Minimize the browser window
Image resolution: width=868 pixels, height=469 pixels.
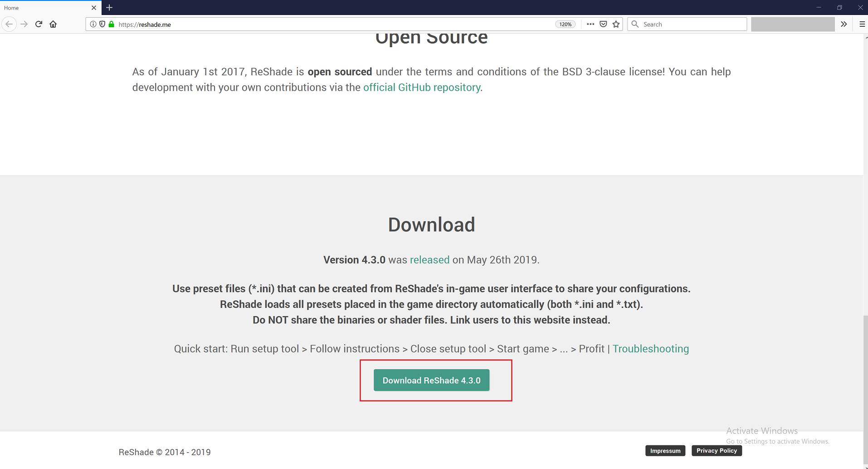[819, 8]
